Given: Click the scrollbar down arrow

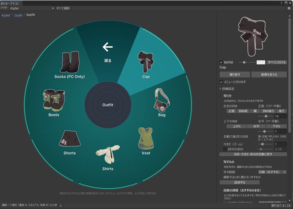Looking at the screenshot, I should tap(290, 201).
